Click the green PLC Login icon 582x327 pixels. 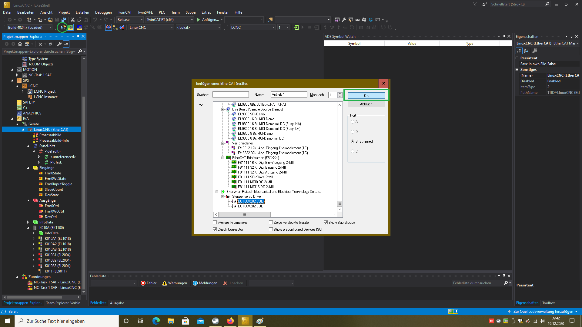(296, 28)
